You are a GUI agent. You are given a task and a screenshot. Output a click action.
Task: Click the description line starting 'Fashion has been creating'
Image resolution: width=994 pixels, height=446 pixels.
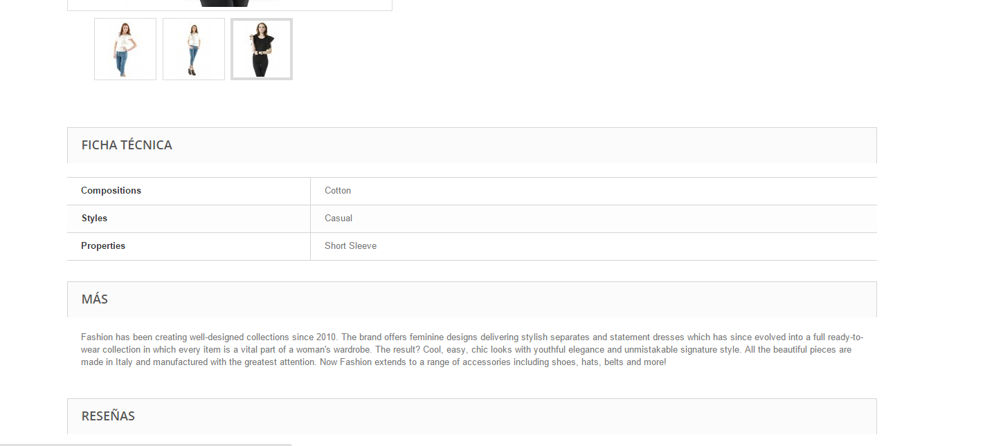471,337
